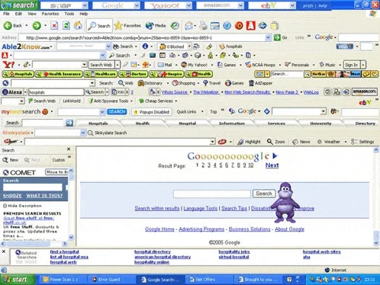Go to the Home page icon
Image resolution: width=380 pixels, height=285 pixels.
[78, 25]
